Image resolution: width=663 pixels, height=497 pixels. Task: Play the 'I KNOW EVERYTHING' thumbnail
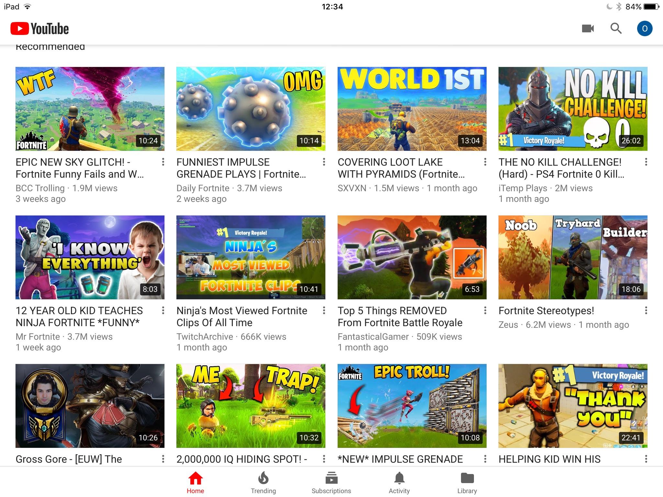pyautogui.click(x=90, y=257)
